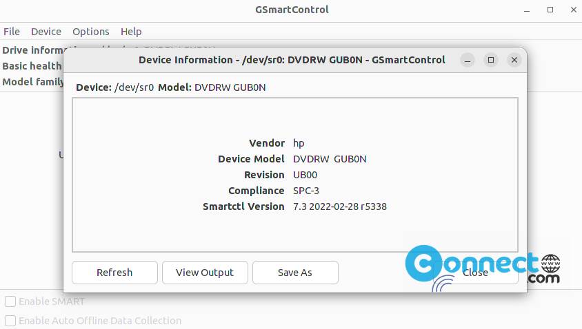
Task: Select the Revision value 'UB00'
Action: (x=305, y=175)
